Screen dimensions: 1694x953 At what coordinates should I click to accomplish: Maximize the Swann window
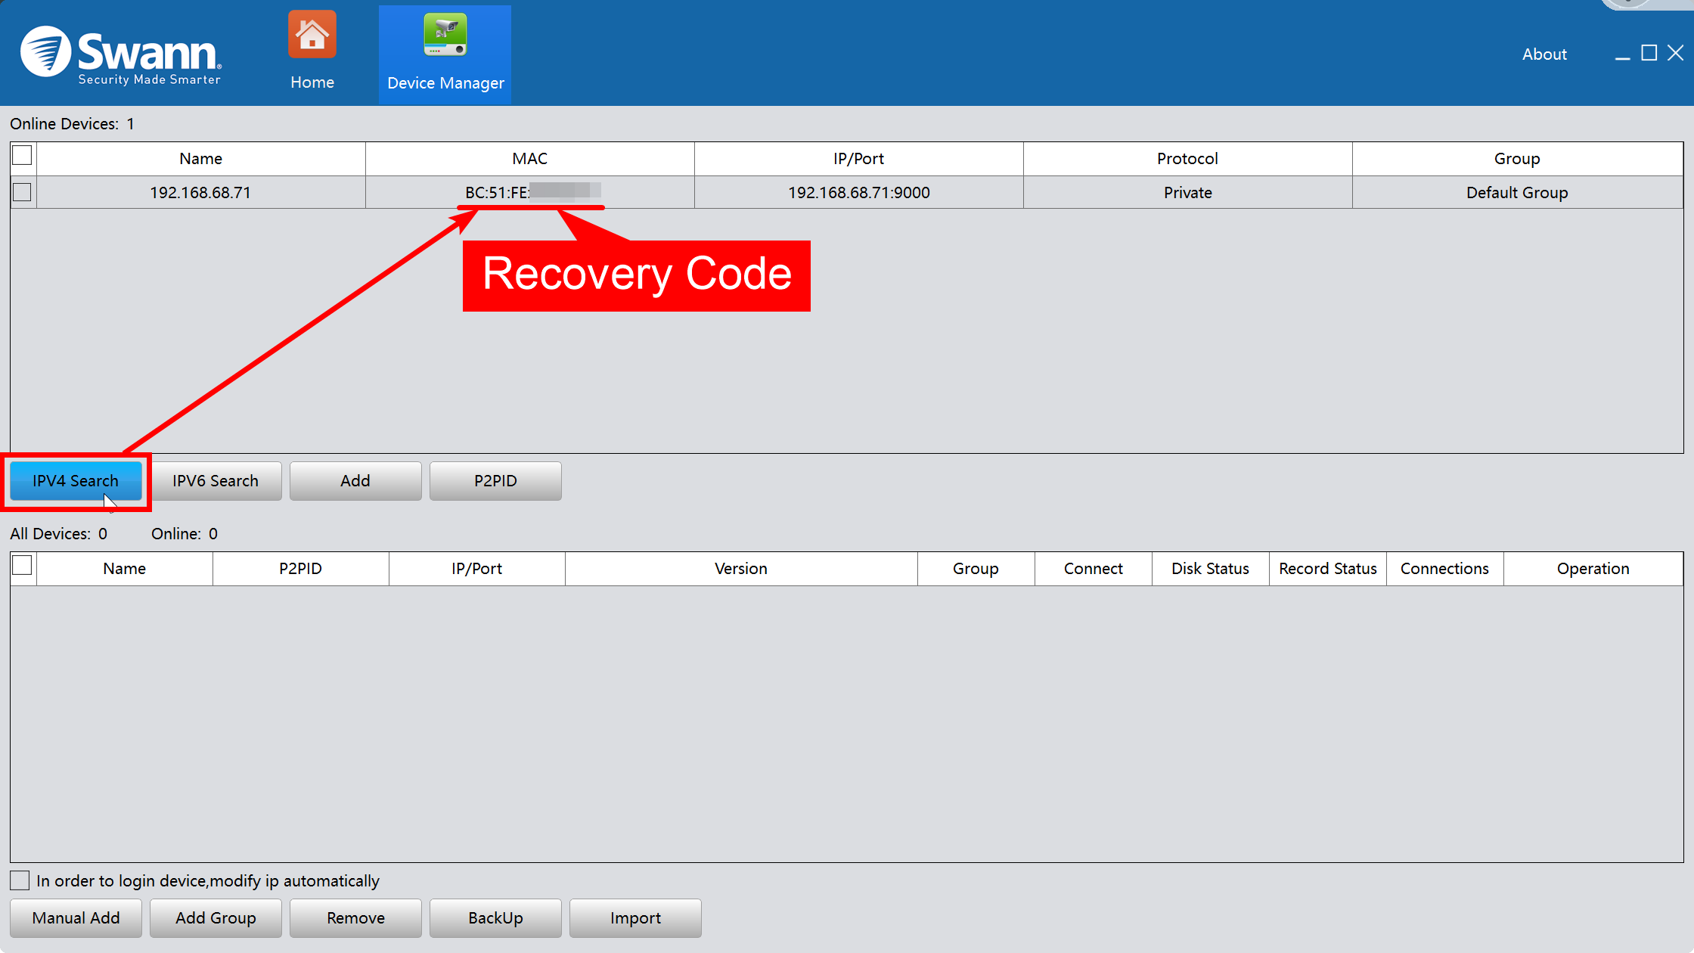[1649, 53]
